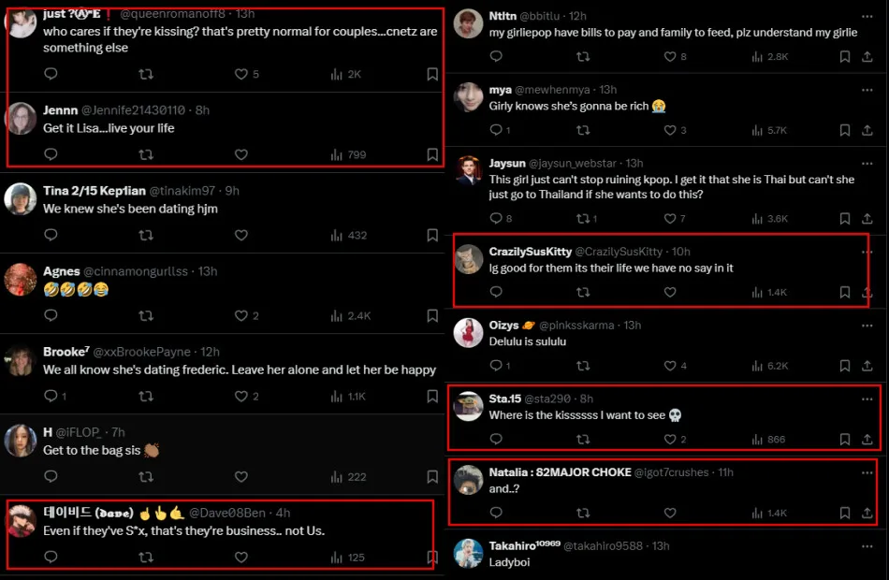
Task: Repost Ntltn's girliepop tweet
Action: point(583,57)
